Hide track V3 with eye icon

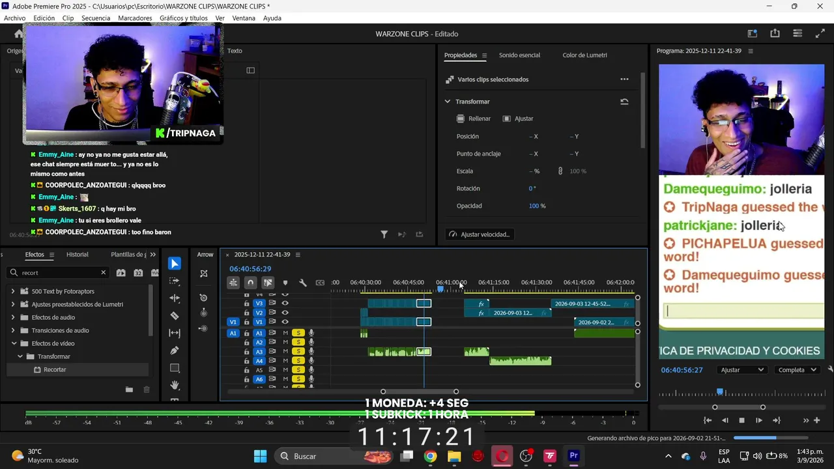coord(285,304)
